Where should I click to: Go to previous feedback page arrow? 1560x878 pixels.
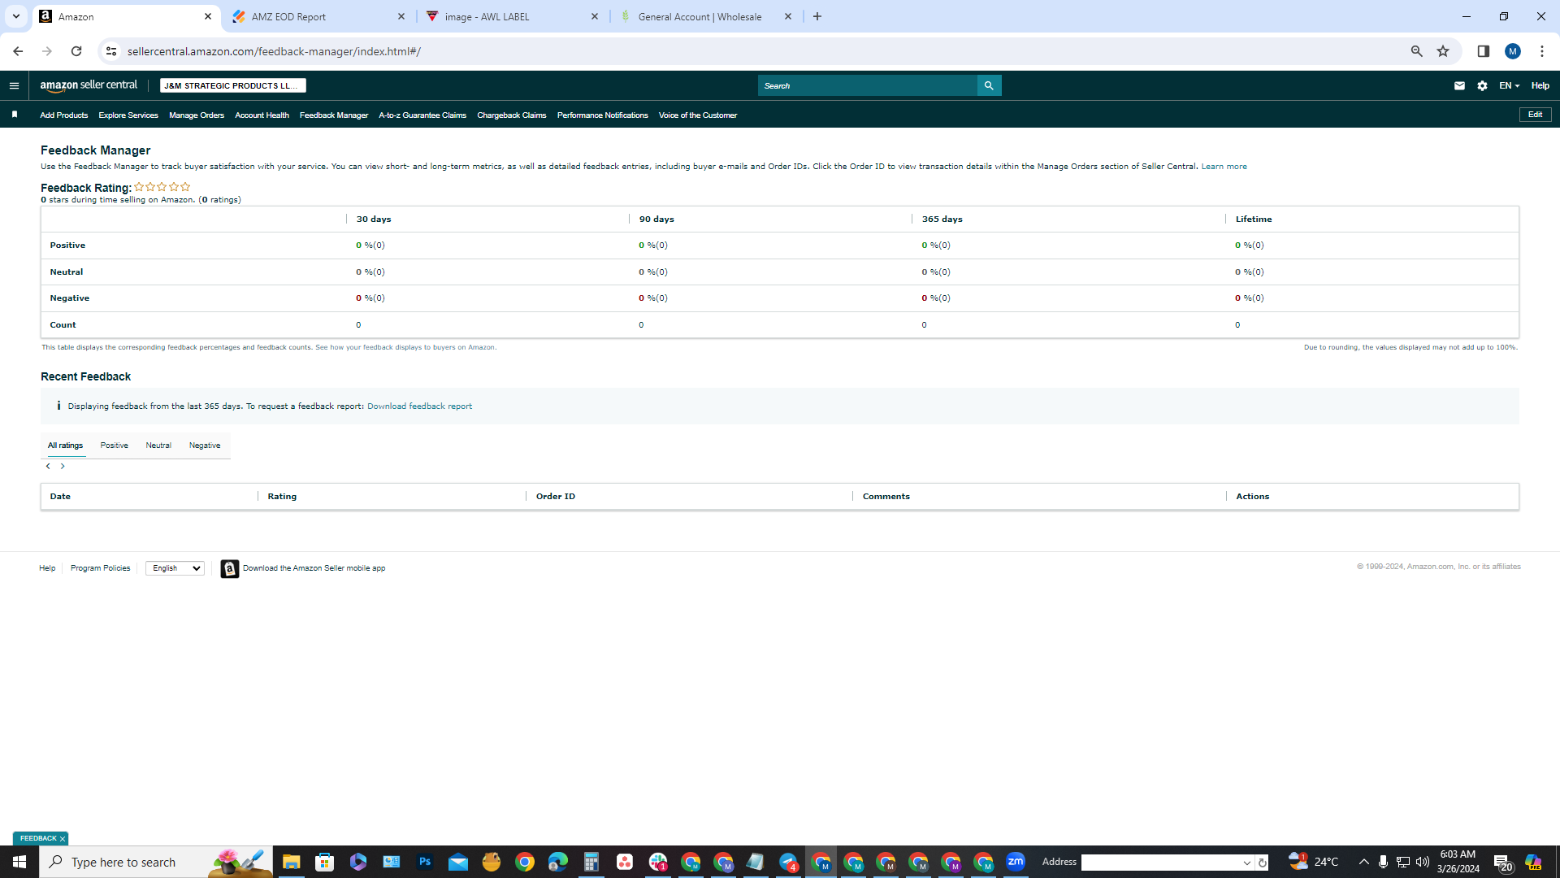click(x=48, y=466)
